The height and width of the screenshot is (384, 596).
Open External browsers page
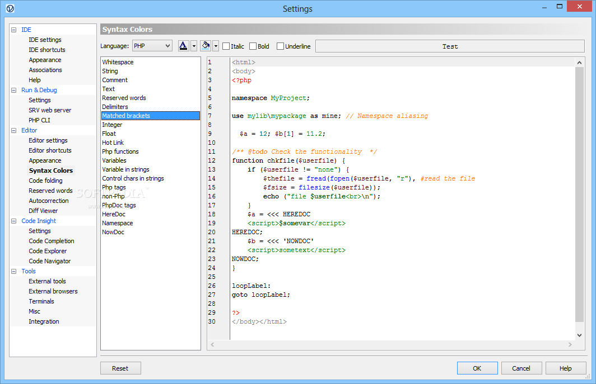pos(53,291)
